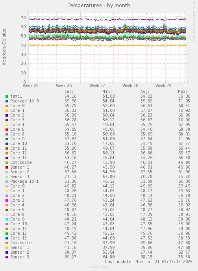Click the 'Cur:' column header

[69, 92]
